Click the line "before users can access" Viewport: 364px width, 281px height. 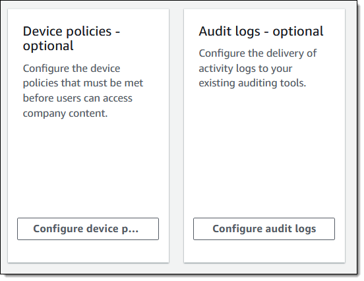click(x=78, y=98)
